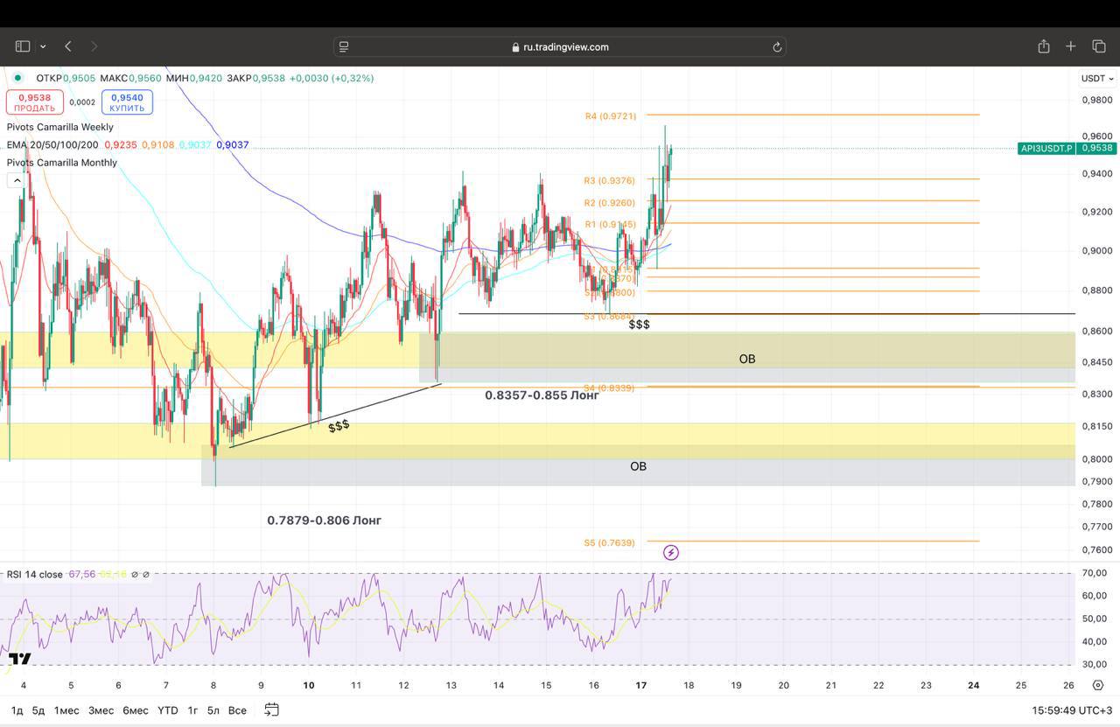Click the blue КУПИТЬ 0,9540 buy button
Image resolution: width=1120 pixels, height=727 pixels.
point(127,102)
